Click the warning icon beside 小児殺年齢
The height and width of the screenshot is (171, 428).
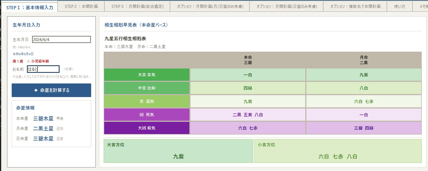click(28, 61)
